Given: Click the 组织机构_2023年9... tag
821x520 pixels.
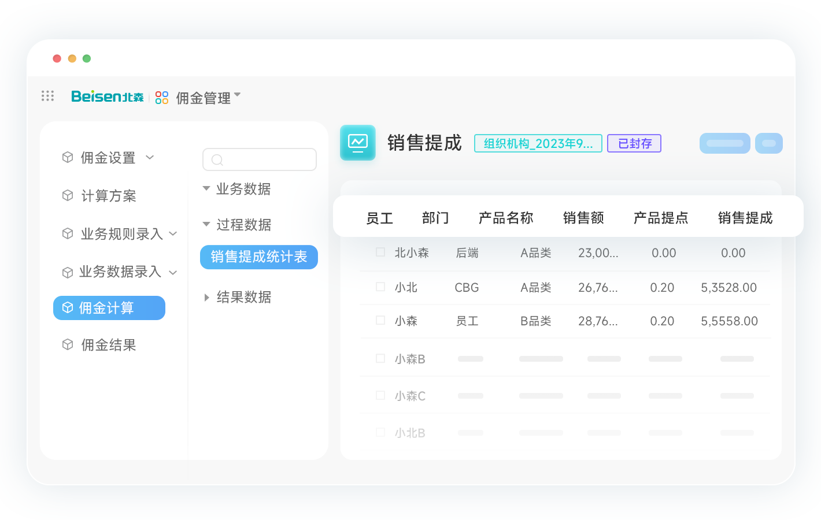Looking at the screenshot, I should tap(538, 143).
